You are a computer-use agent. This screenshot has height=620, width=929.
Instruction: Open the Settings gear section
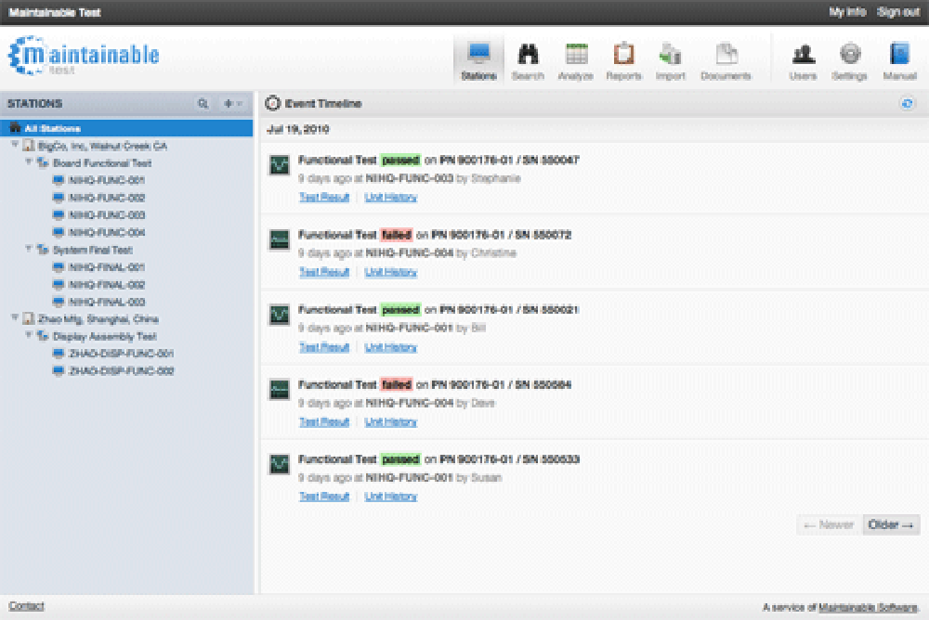point(849,61)
